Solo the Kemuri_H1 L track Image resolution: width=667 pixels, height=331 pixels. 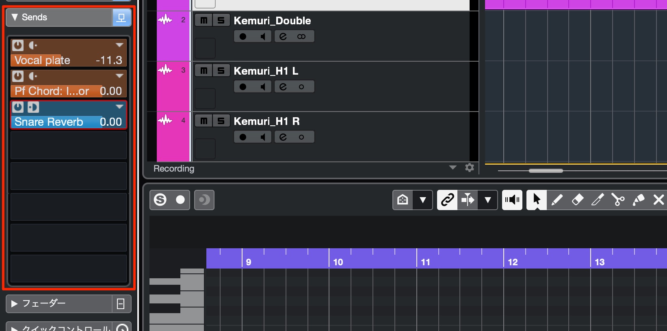(221, 71)
